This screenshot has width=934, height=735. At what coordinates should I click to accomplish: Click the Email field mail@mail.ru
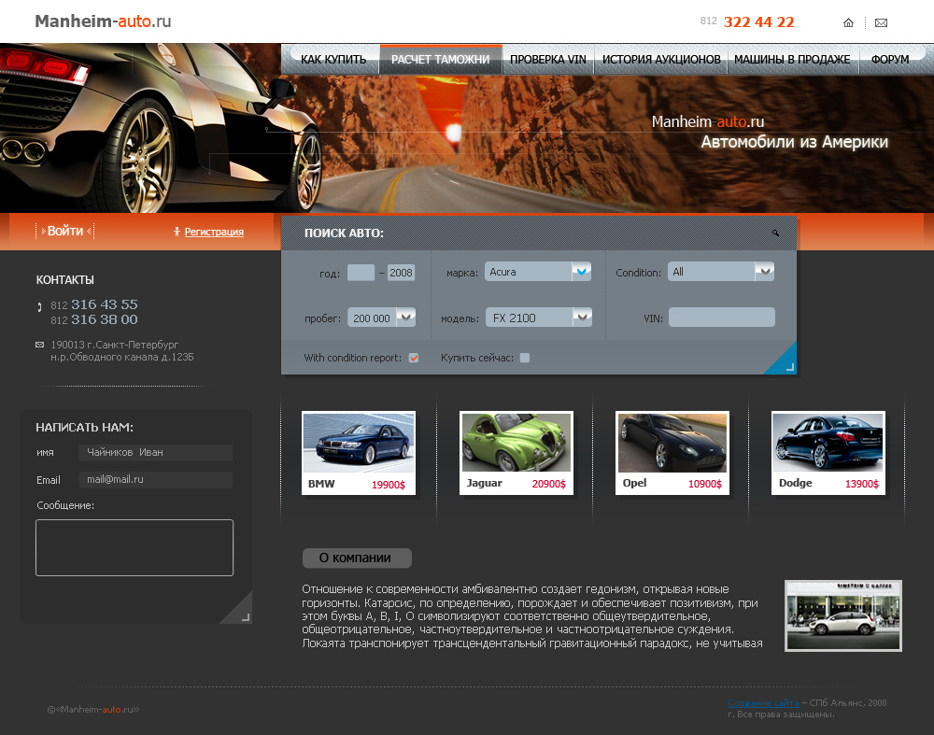point(155,479)
